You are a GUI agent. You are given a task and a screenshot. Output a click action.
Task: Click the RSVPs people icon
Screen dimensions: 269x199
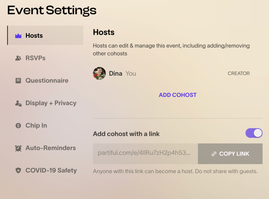tap(18, 58)
